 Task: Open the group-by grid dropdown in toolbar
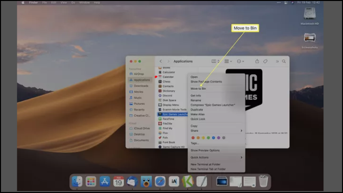[228, 61]
